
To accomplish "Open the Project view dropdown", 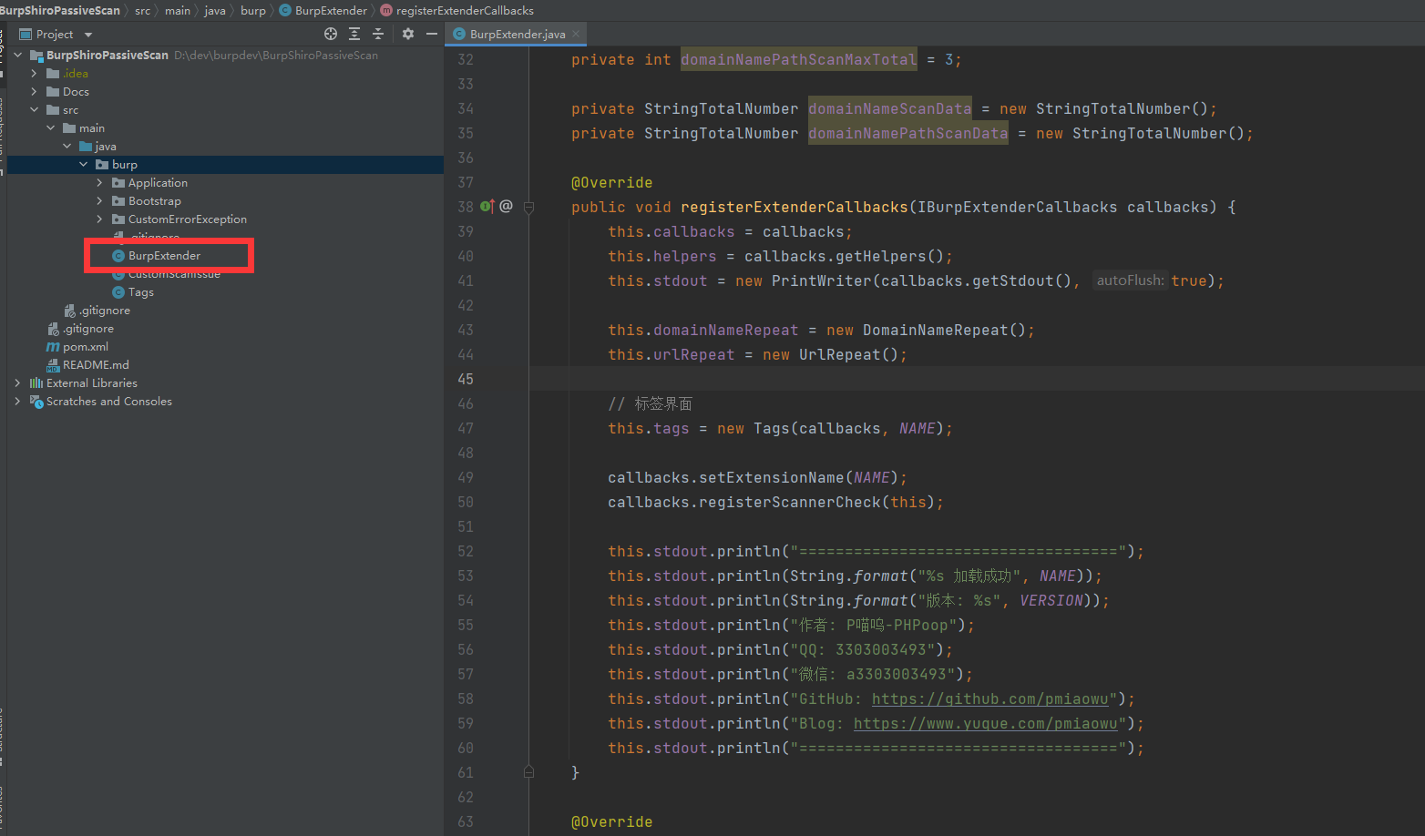I will point(88,35).
